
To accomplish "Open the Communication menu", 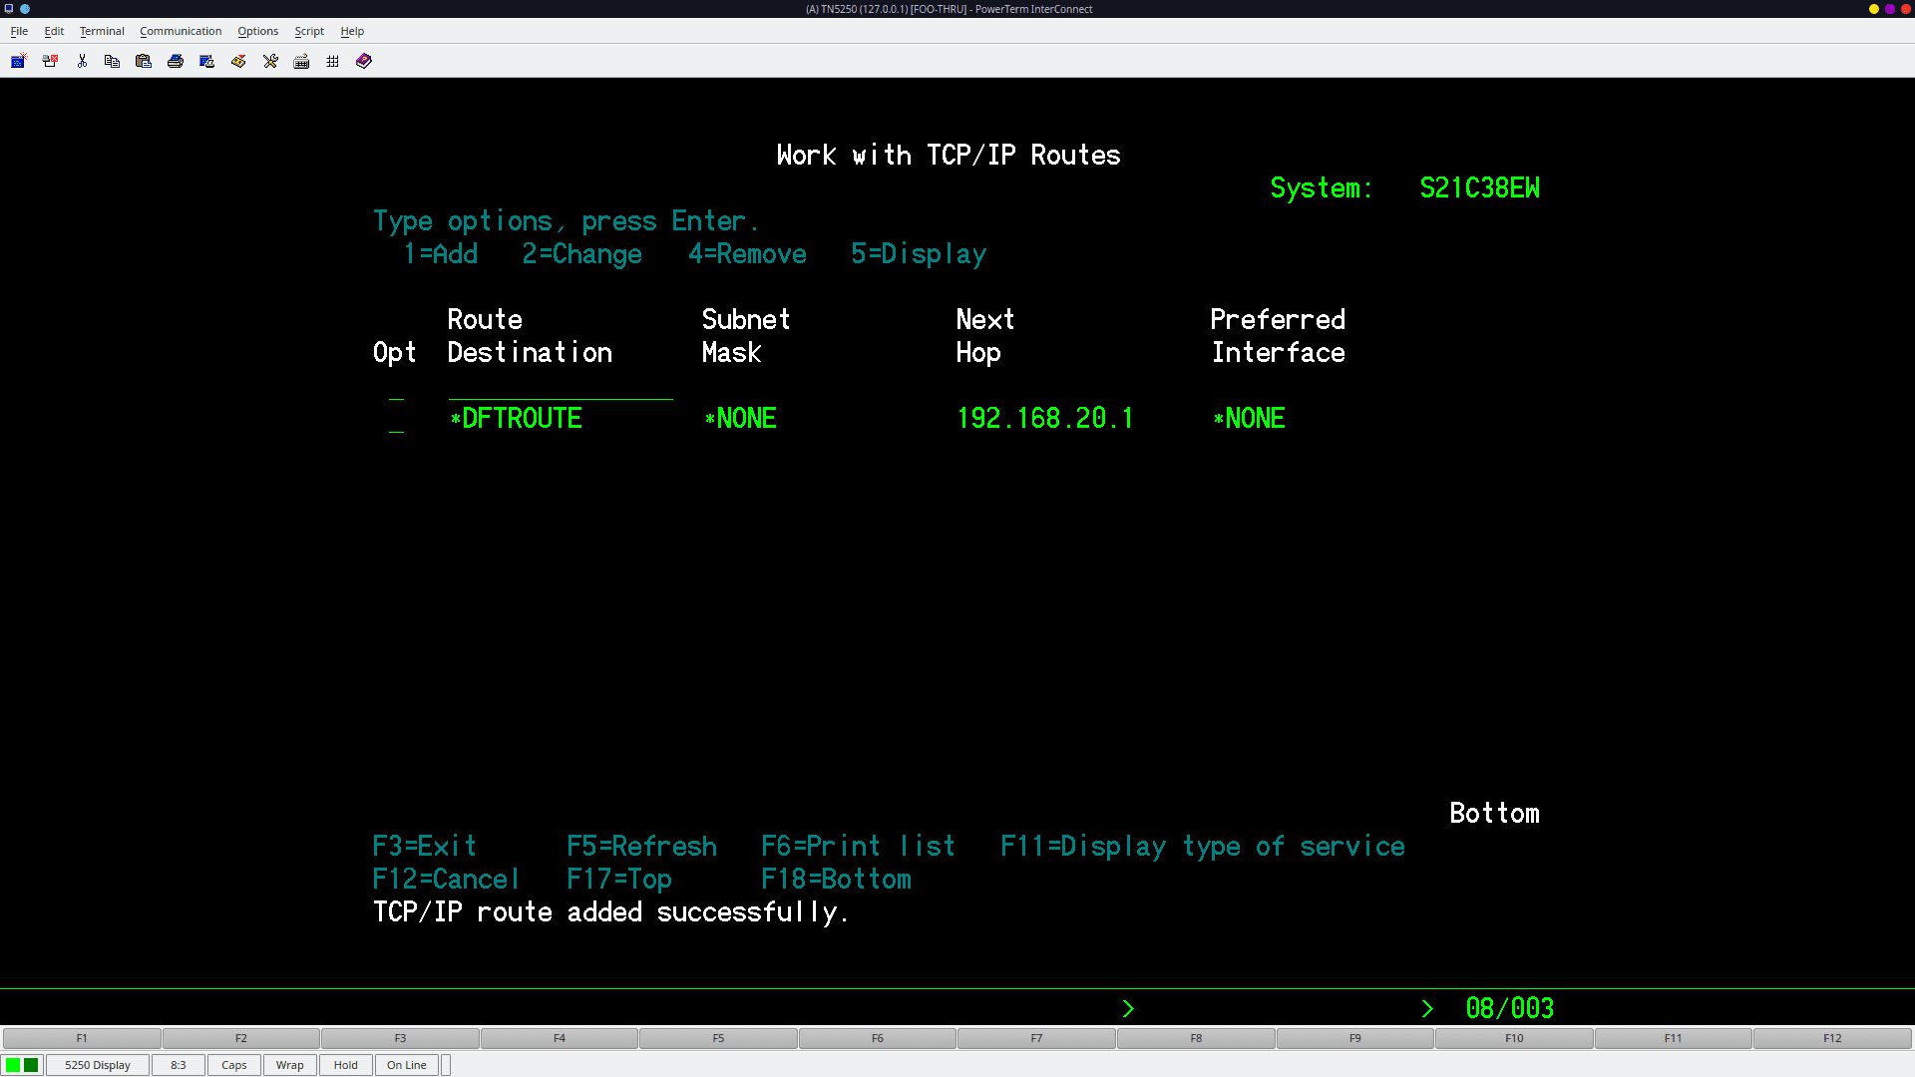I will (x=181, y=31).
